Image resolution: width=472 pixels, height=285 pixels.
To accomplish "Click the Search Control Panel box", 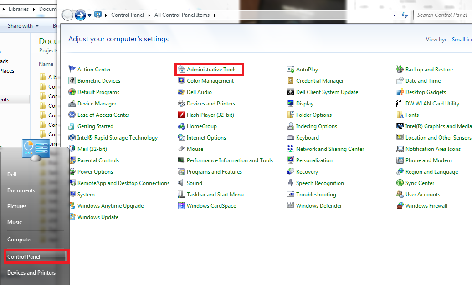I will (442, 15).
